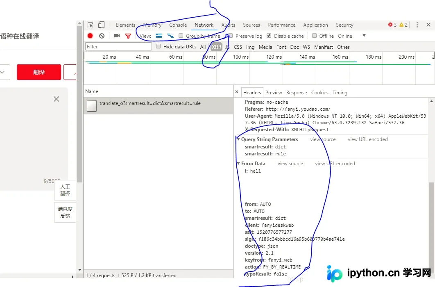
Task: Open the Preview tab of the request
Action: (274, 92)
